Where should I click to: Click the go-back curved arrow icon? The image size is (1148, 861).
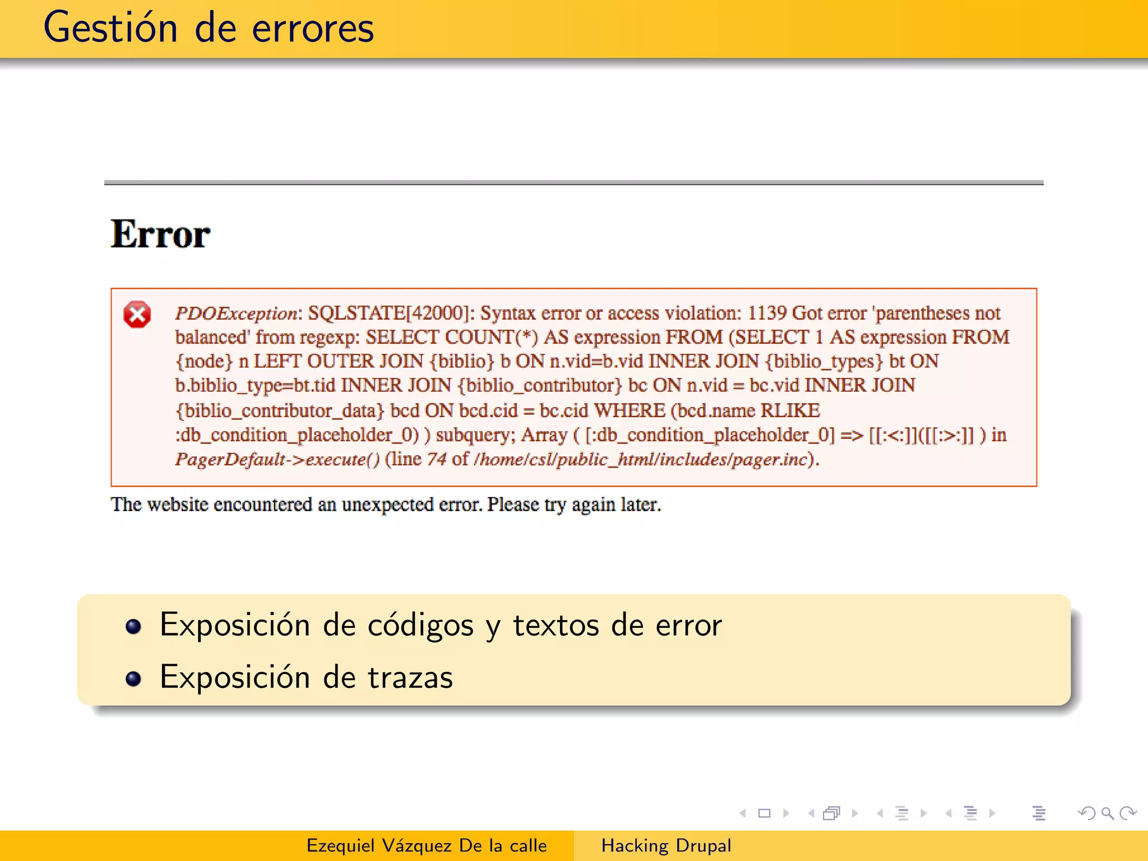(x=1086, y=813)
